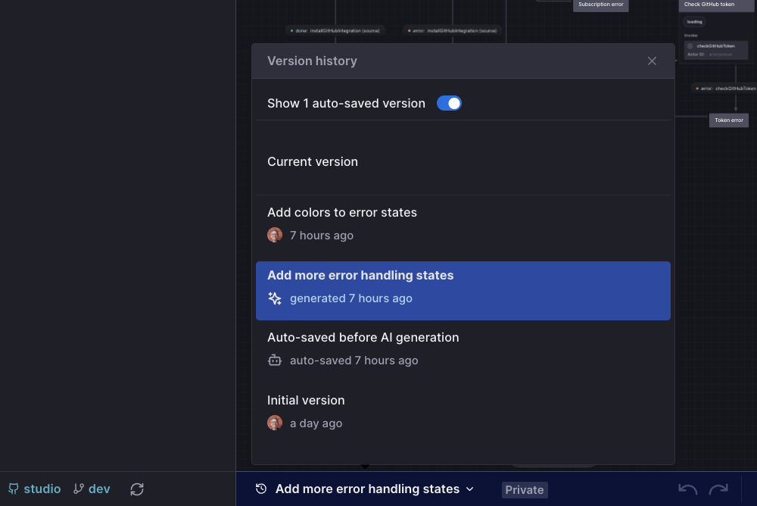
Task: Click the author avatar on "Add colors to error states"
Action: pyautogui.click(x=275, y=235)
